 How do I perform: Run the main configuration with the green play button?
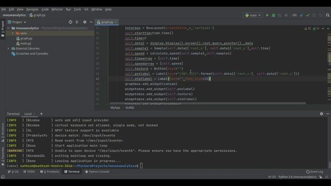click(267, 15)
